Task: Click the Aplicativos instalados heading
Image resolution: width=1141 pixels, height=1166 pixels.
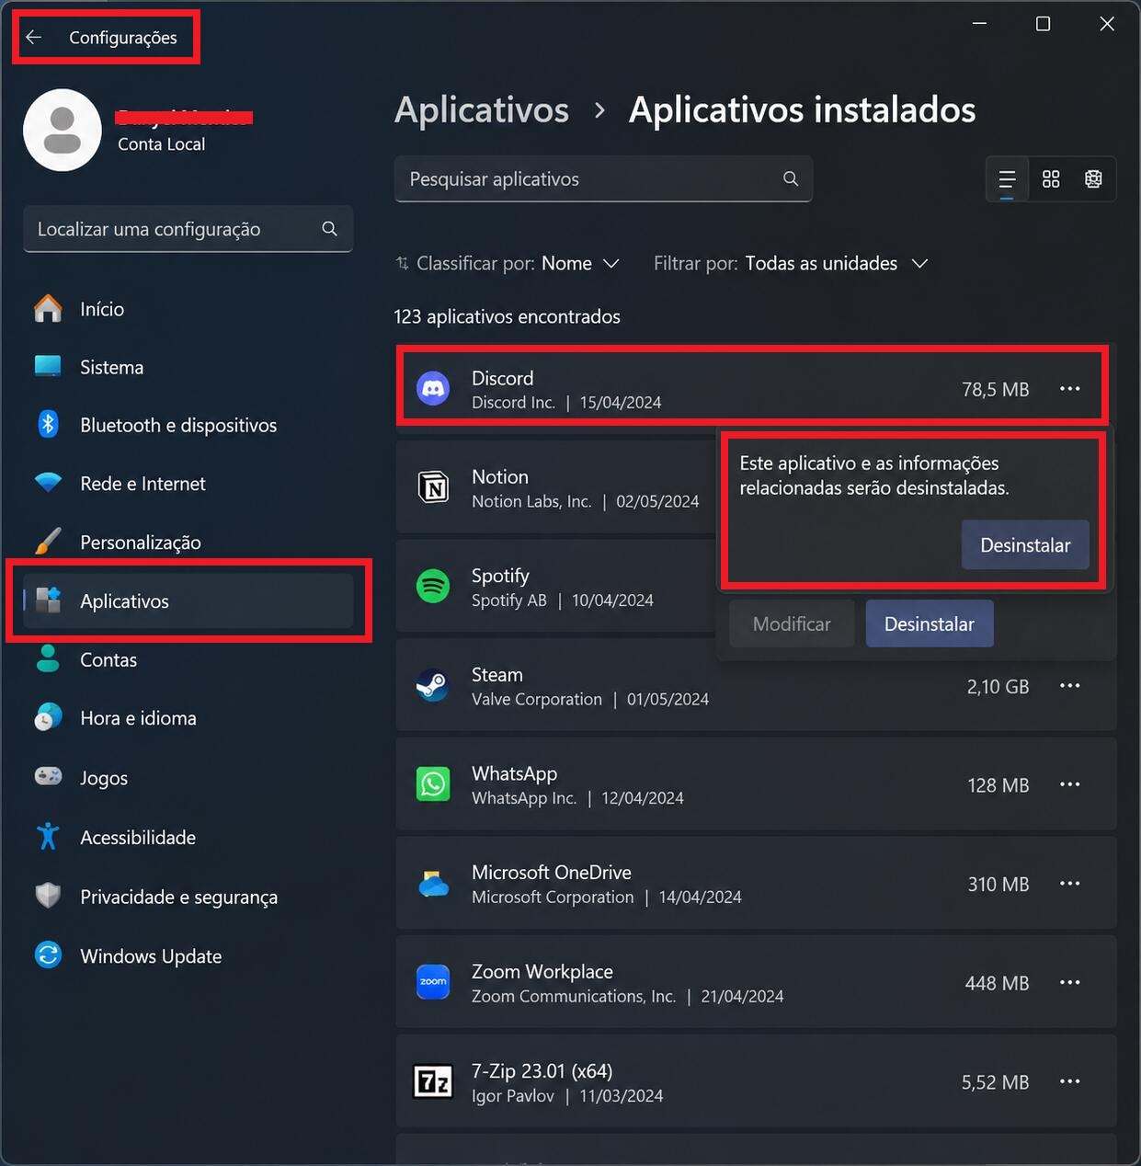Action: [802, 109]
